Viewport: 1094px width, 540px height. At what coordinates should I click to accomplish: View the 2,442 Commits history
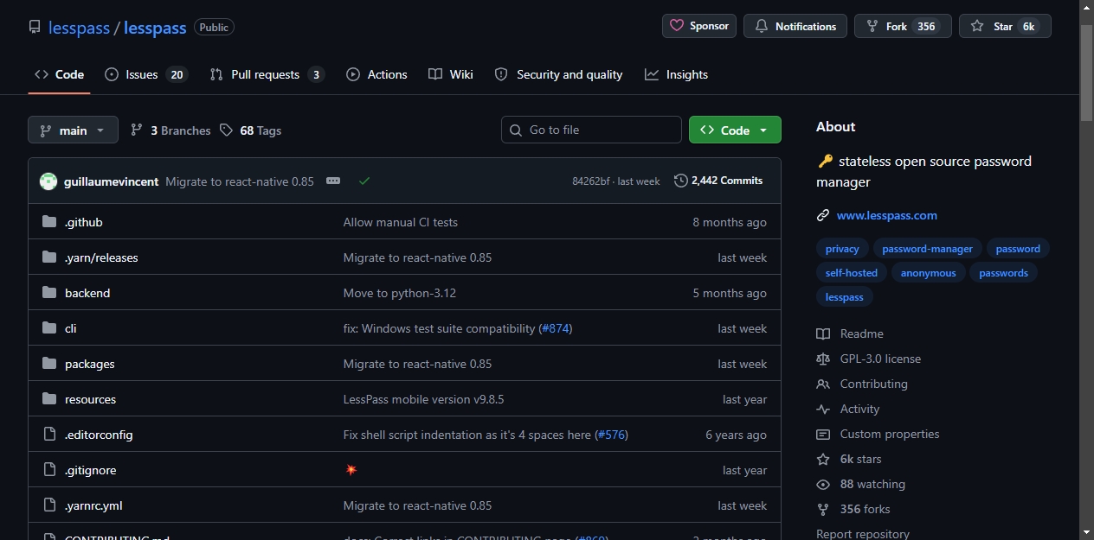click(718, 181)
